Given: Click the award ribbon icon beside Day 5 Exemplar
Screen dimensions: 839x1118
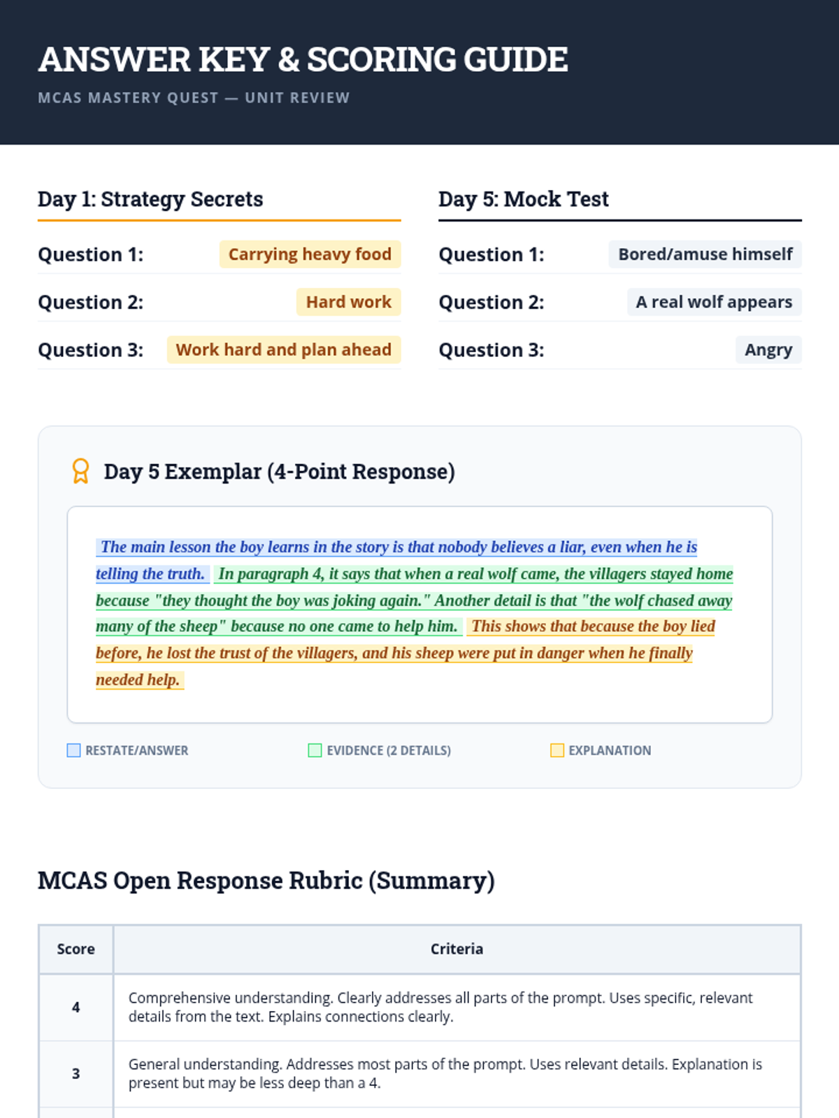Looking at the screenshot, I should tap(81, 471).
